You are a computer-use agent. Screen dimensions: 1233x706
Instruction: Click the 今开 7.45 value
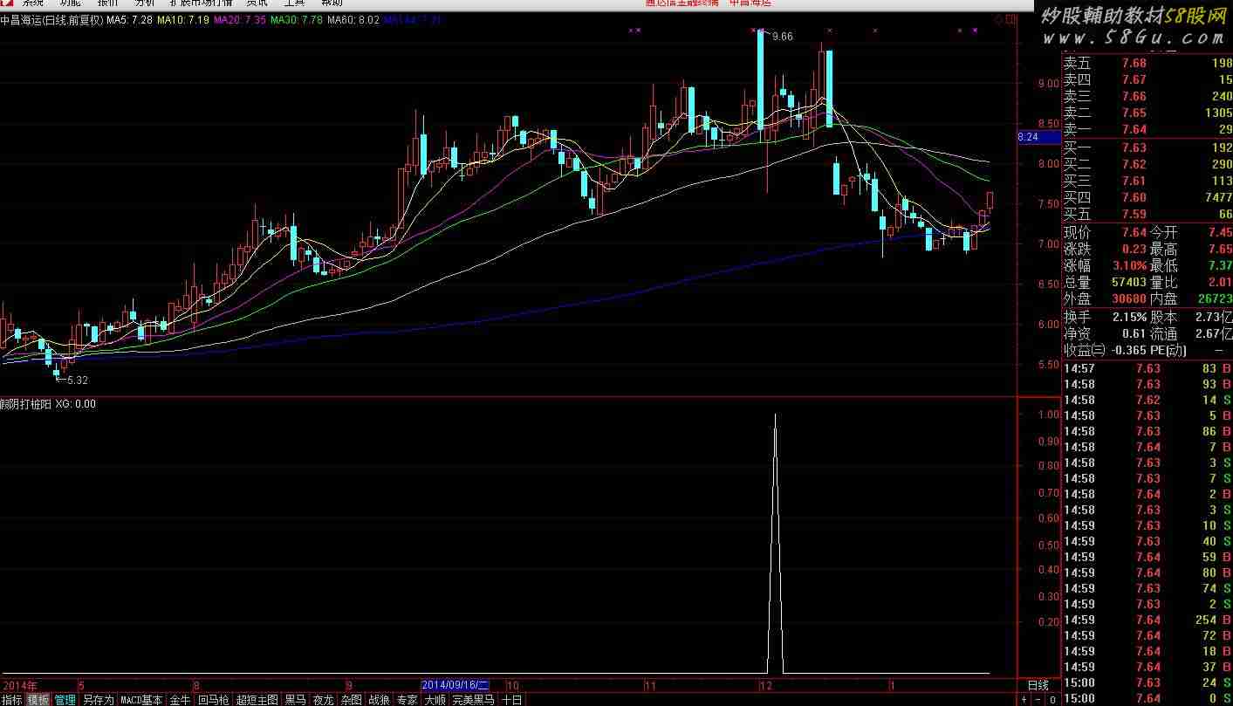point(1219,232)
